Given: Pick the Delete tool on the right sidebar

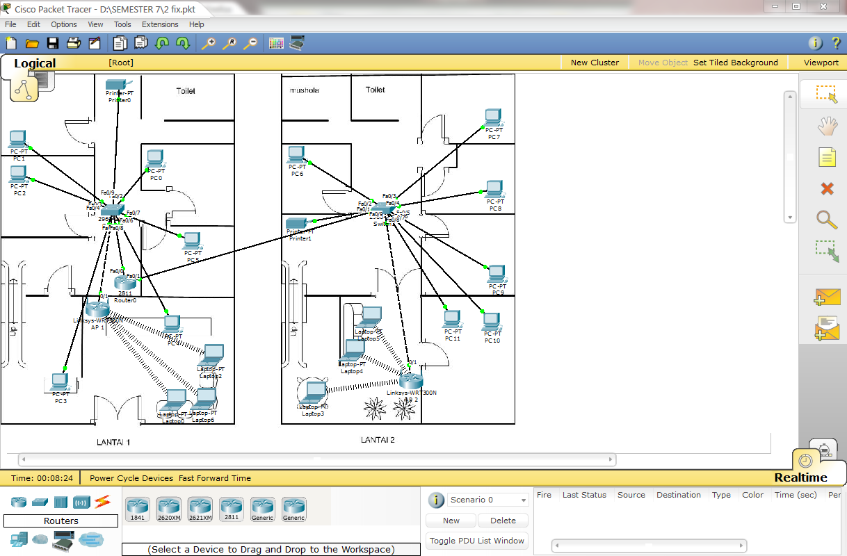Looking at the screenshot, I should click(826, 188).
